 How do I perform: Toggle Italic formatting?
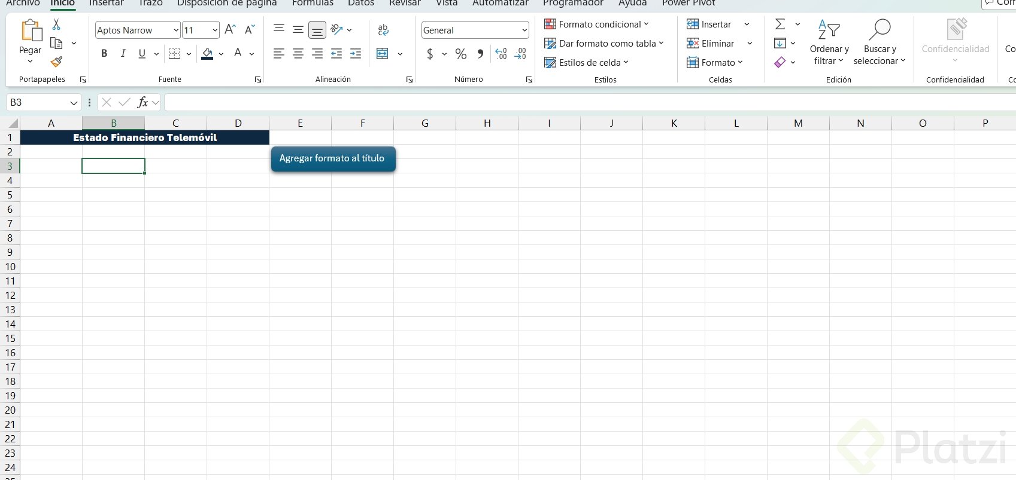click(123, 54)
